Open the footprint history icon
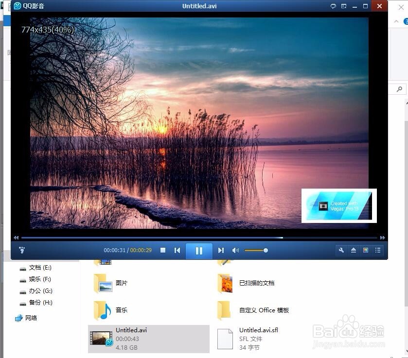 click(x=22, y=250)
